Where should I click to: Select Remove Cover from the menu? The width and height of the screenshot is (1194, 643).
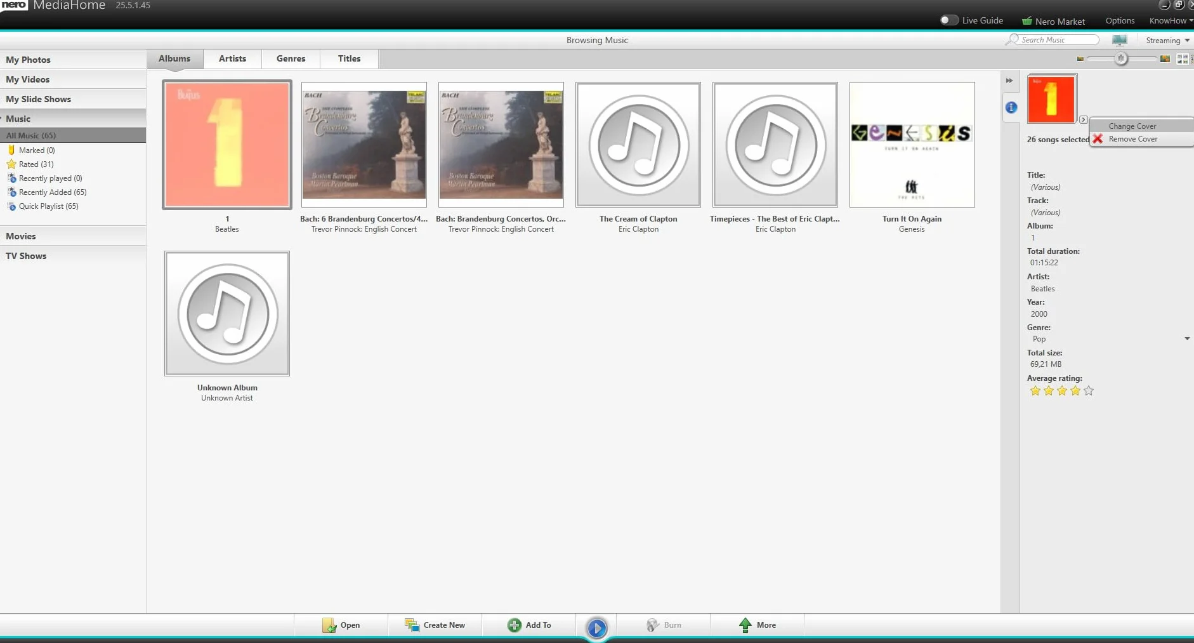(1132, 139)
